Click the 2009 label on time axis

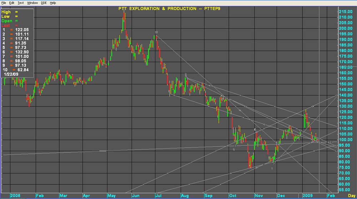[308, 195]
